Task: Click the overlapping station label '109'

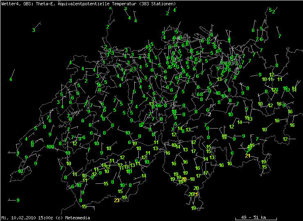Action: tap(50, 147)
